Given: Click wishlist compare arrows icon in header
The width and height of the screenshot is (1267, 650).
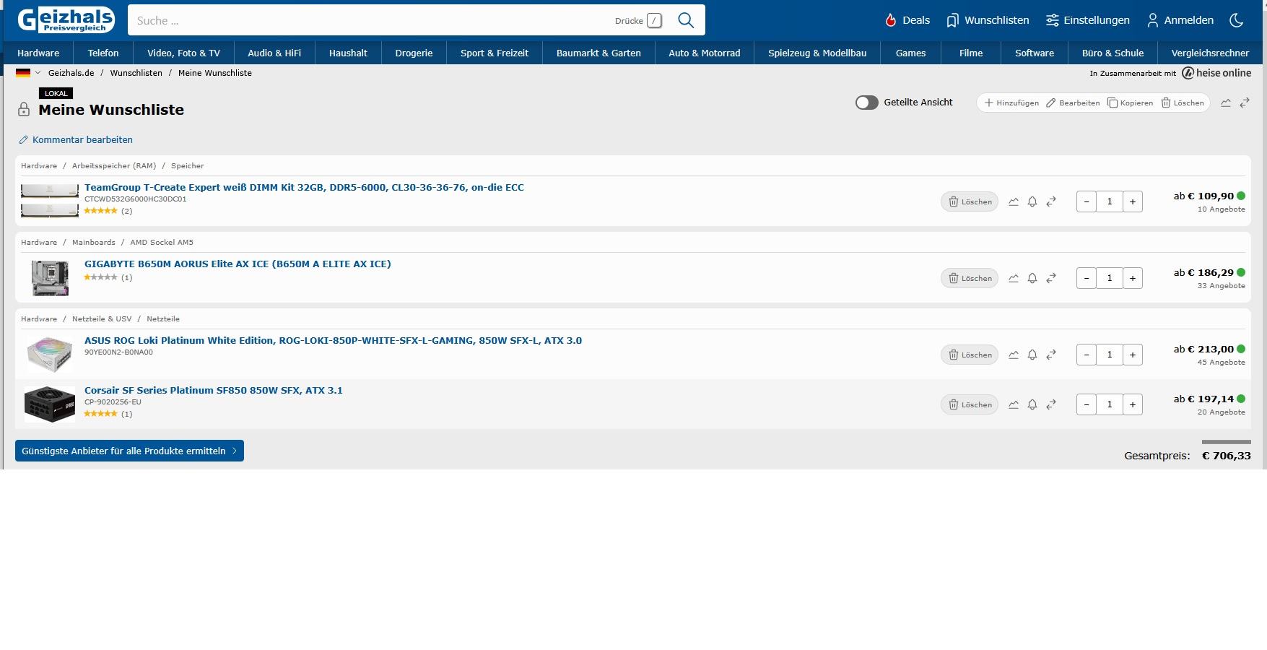Looking at the screenshot, I should pyautogui.click(x=1245, y=103).
